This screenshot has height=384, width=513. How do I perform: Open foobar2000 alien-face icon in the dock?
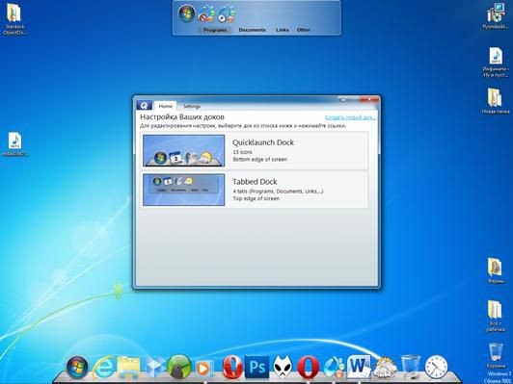click(x=283, y=368)
